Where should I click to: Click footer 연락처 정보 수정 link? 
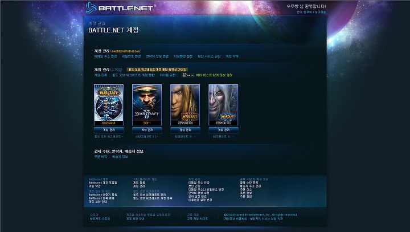coord(199,193)
